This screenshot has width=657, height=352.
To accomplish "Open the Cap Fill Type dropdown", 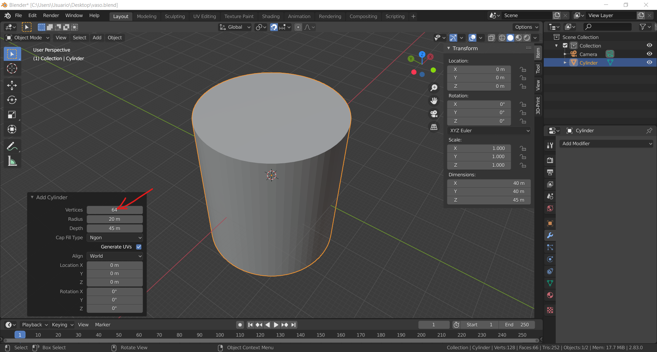I will pyautogui.click(x=115, y=238).
